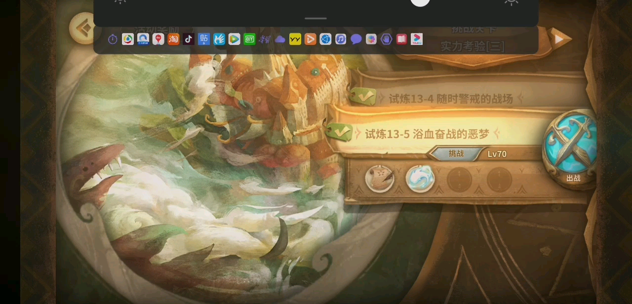View the blue swirl orb reward item
The image size is (632, 304).
(420, 179)
